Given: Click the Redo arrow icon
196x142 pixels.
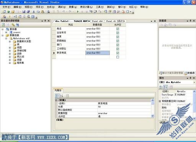Looking at the screenshot, I should pos(70,12).
